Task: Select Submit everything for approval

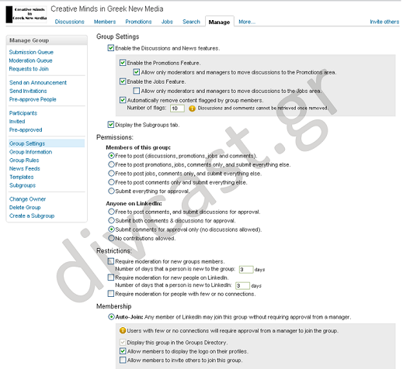Action: pyautogui.click(x=111, y=191)
